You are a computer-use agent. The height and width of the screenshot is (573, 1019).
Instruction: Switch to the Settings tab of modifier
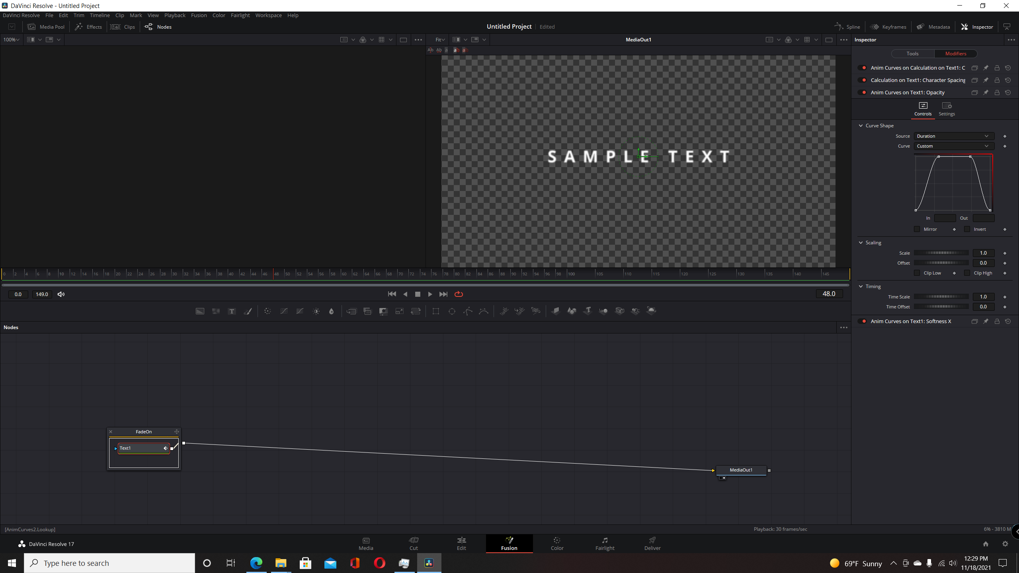947,109
